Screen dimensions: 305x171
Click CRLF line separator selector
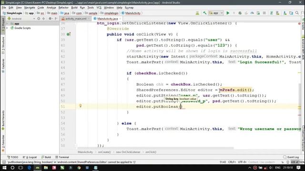tap(232, 162)
